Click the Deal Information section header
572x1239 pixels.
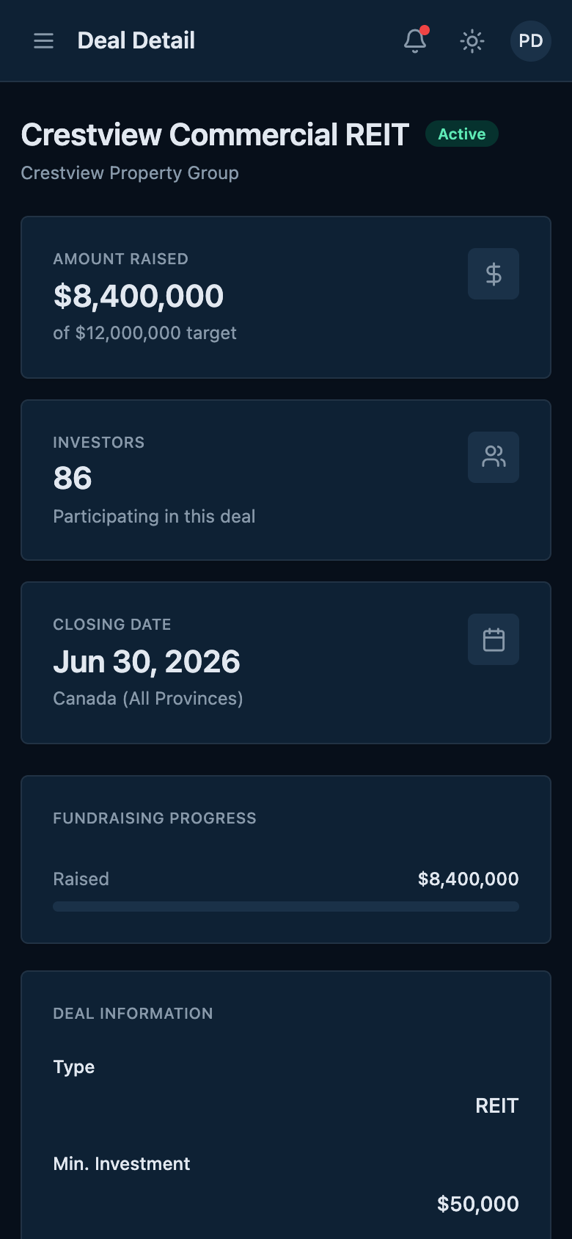click(x=133, y=1014)
